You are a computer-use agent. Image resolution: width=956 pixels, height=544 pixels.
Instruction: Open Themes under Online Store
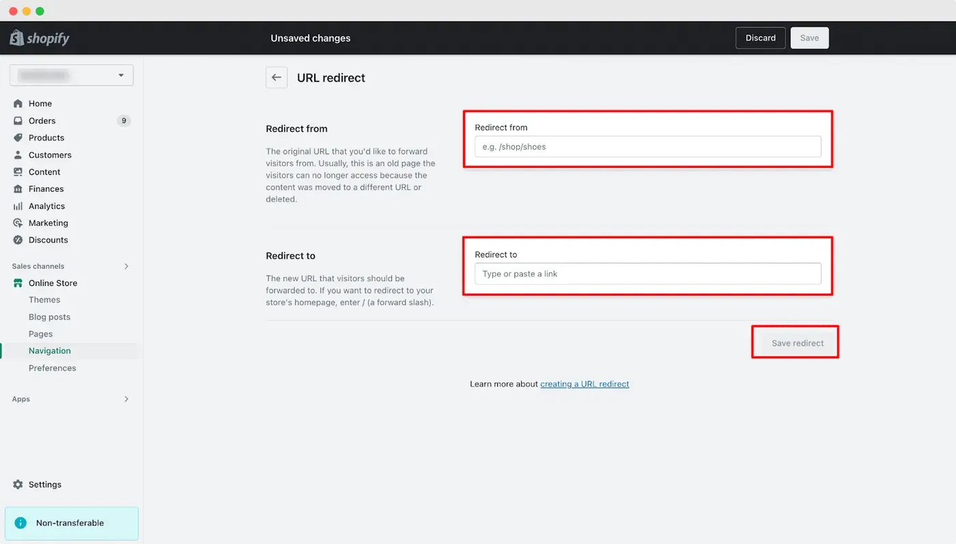coord(44,300)
